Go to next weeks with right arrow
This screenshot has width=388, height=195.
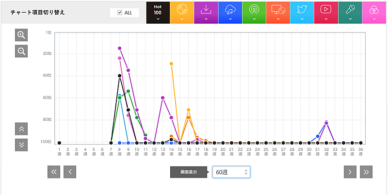(350, 172)
